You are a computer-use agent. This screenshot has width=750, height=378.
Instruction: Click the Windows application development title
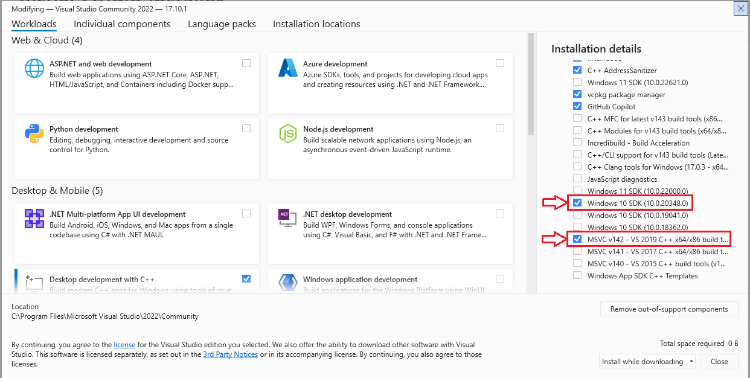pyautogui.click(x=361, y=280)
